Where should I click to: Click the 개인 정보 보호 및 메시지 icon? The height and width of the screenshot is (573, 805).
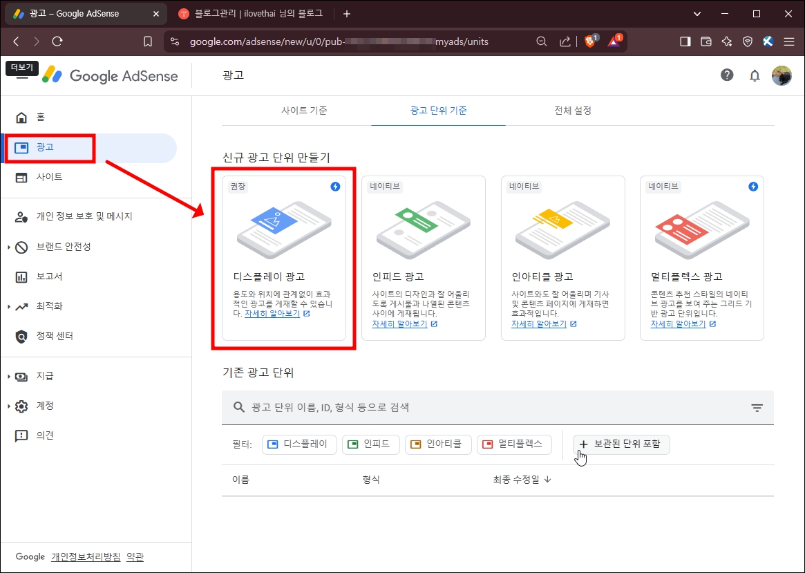[x=22, y=216]
